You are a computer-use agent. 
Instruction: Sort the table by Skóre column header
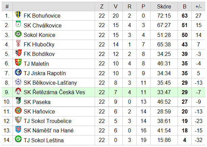[x=164, y=6]
